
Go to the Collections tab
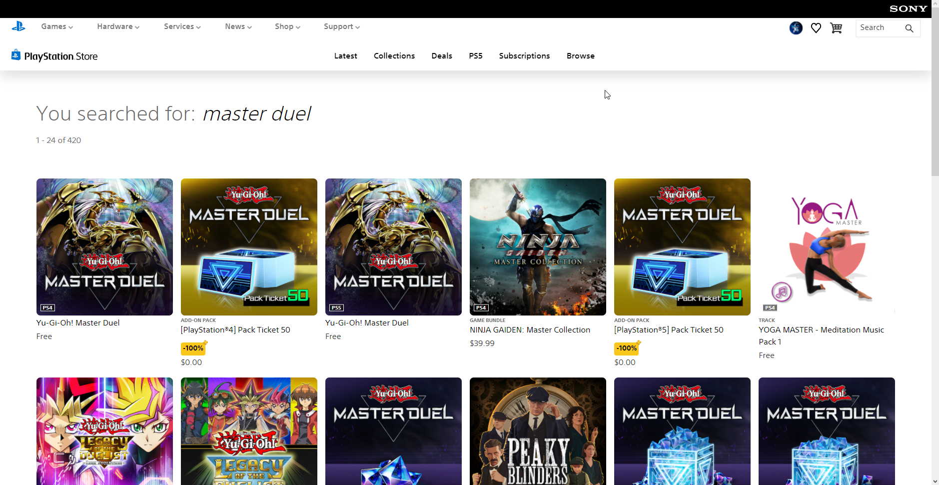pos(394,56)
